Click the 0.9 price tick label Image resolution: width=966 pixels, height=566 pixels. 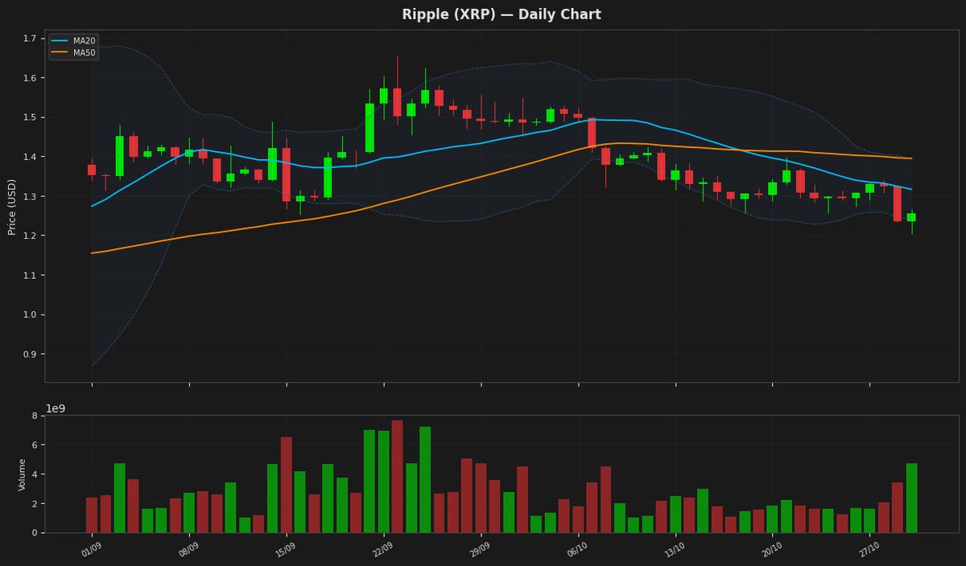(31, 354)
